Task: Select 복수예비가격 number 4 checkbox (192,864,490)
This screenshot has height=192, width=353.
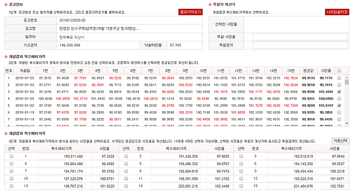Action: pos(11,164)
